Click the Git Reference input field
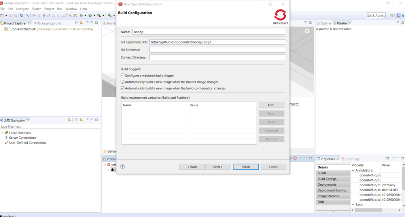 (217, 50)
